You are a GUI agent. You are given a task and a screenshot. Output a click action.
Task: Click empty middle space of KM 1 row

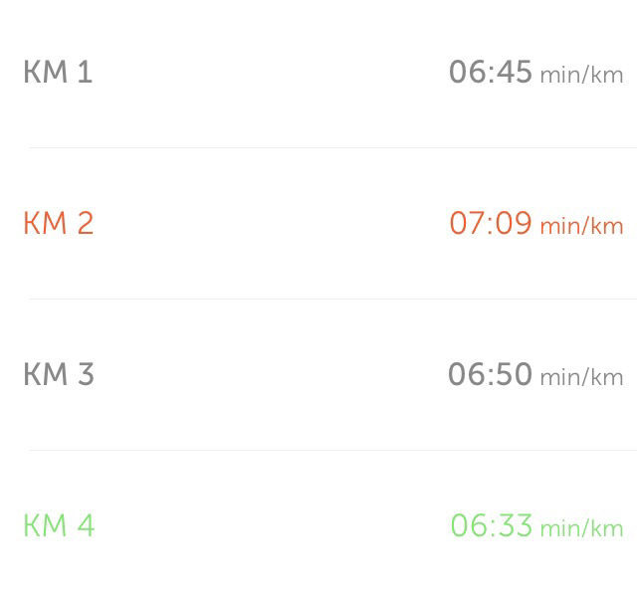tap(269, 73)
